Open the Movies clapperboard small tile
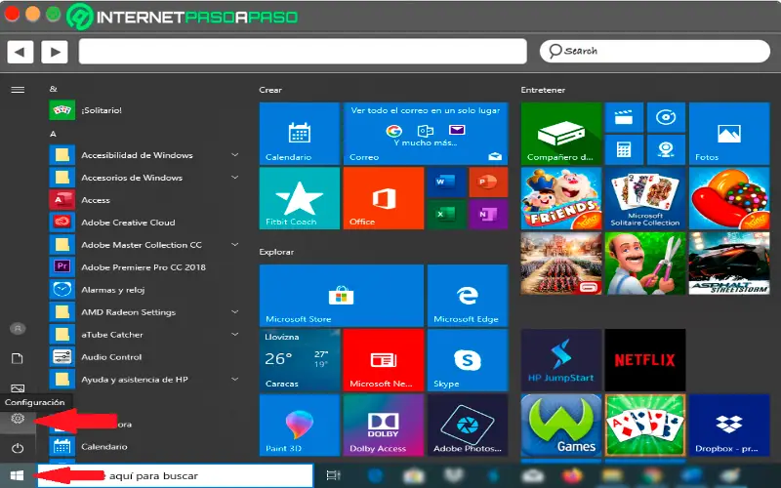781x488 pixels. 624,117
